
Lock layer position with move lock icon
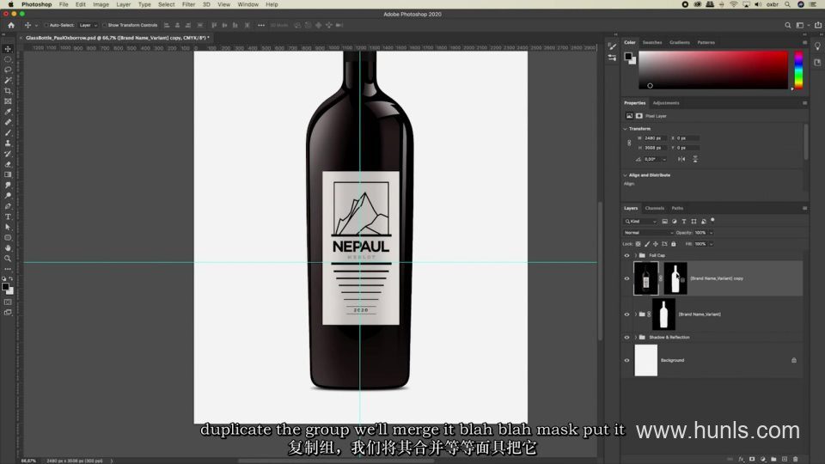656,244
